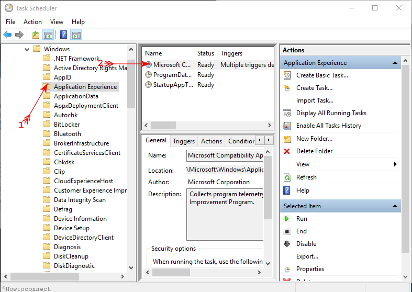Image resolution: width=412 pixels, height=292 pixels.
Task: Collapse the Application Experience actions section
Action: [395, 63]
